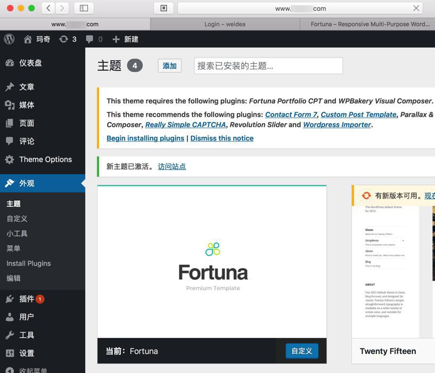Screen dimensions: 435x373
Task: Switch to Fortuna Responsive Multi-Purpose tab
Action: (x=367, y=24)
